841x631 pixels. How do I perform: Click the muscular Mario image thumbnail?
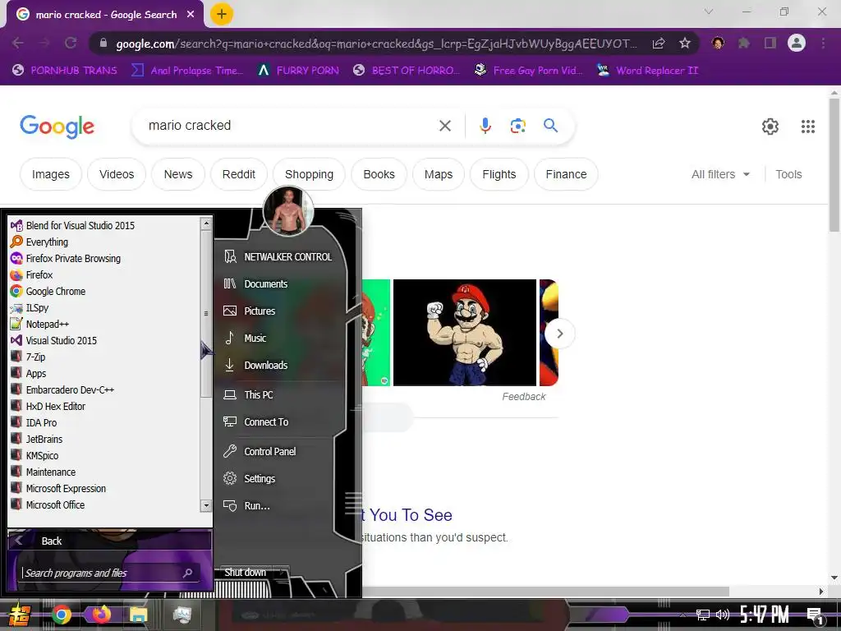coord(465,333)
